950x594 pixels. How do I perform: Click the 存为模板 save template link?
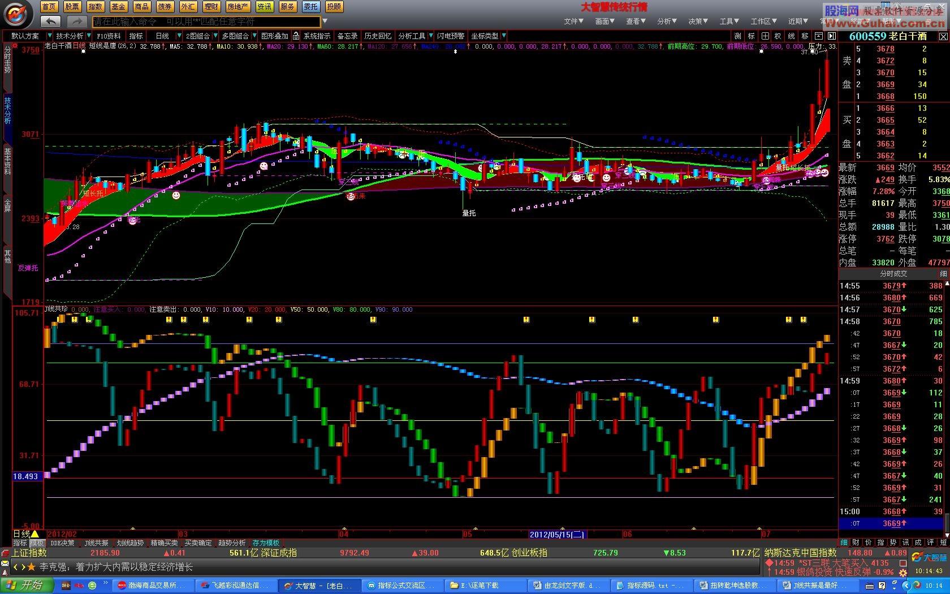(x=266, y=543)
